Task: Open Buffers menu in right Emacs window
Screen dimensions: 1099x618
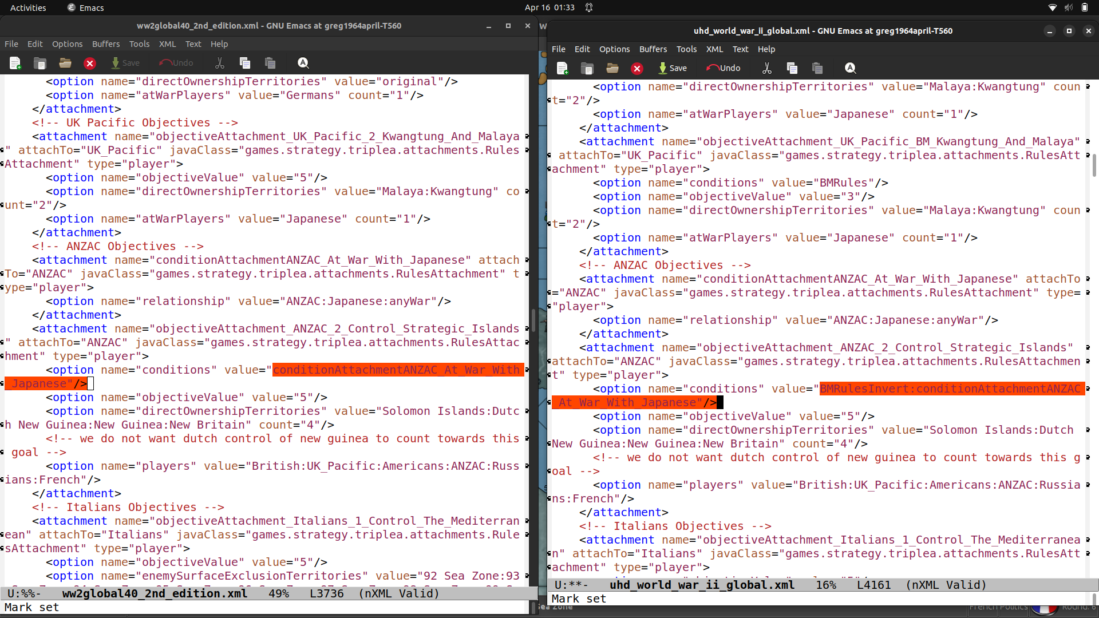Action: [653, 49]
